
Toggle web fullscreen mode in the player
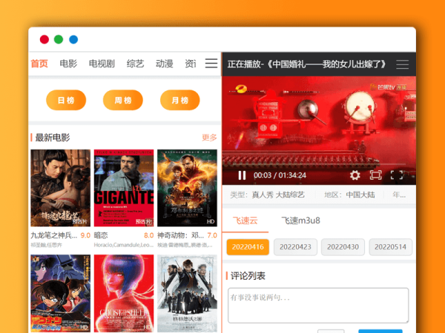[x=376, y=175]
